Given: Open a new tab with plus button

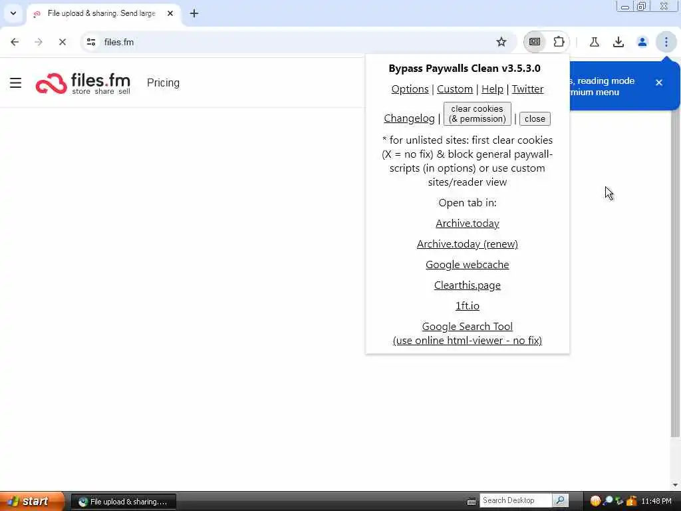Looking at the screenshot, I should tap(194, 13).
